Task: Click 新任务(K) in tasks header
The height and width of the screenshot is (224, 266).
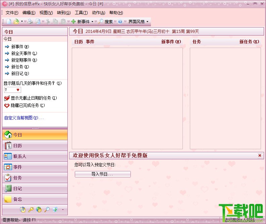Action: pos(249,42)
